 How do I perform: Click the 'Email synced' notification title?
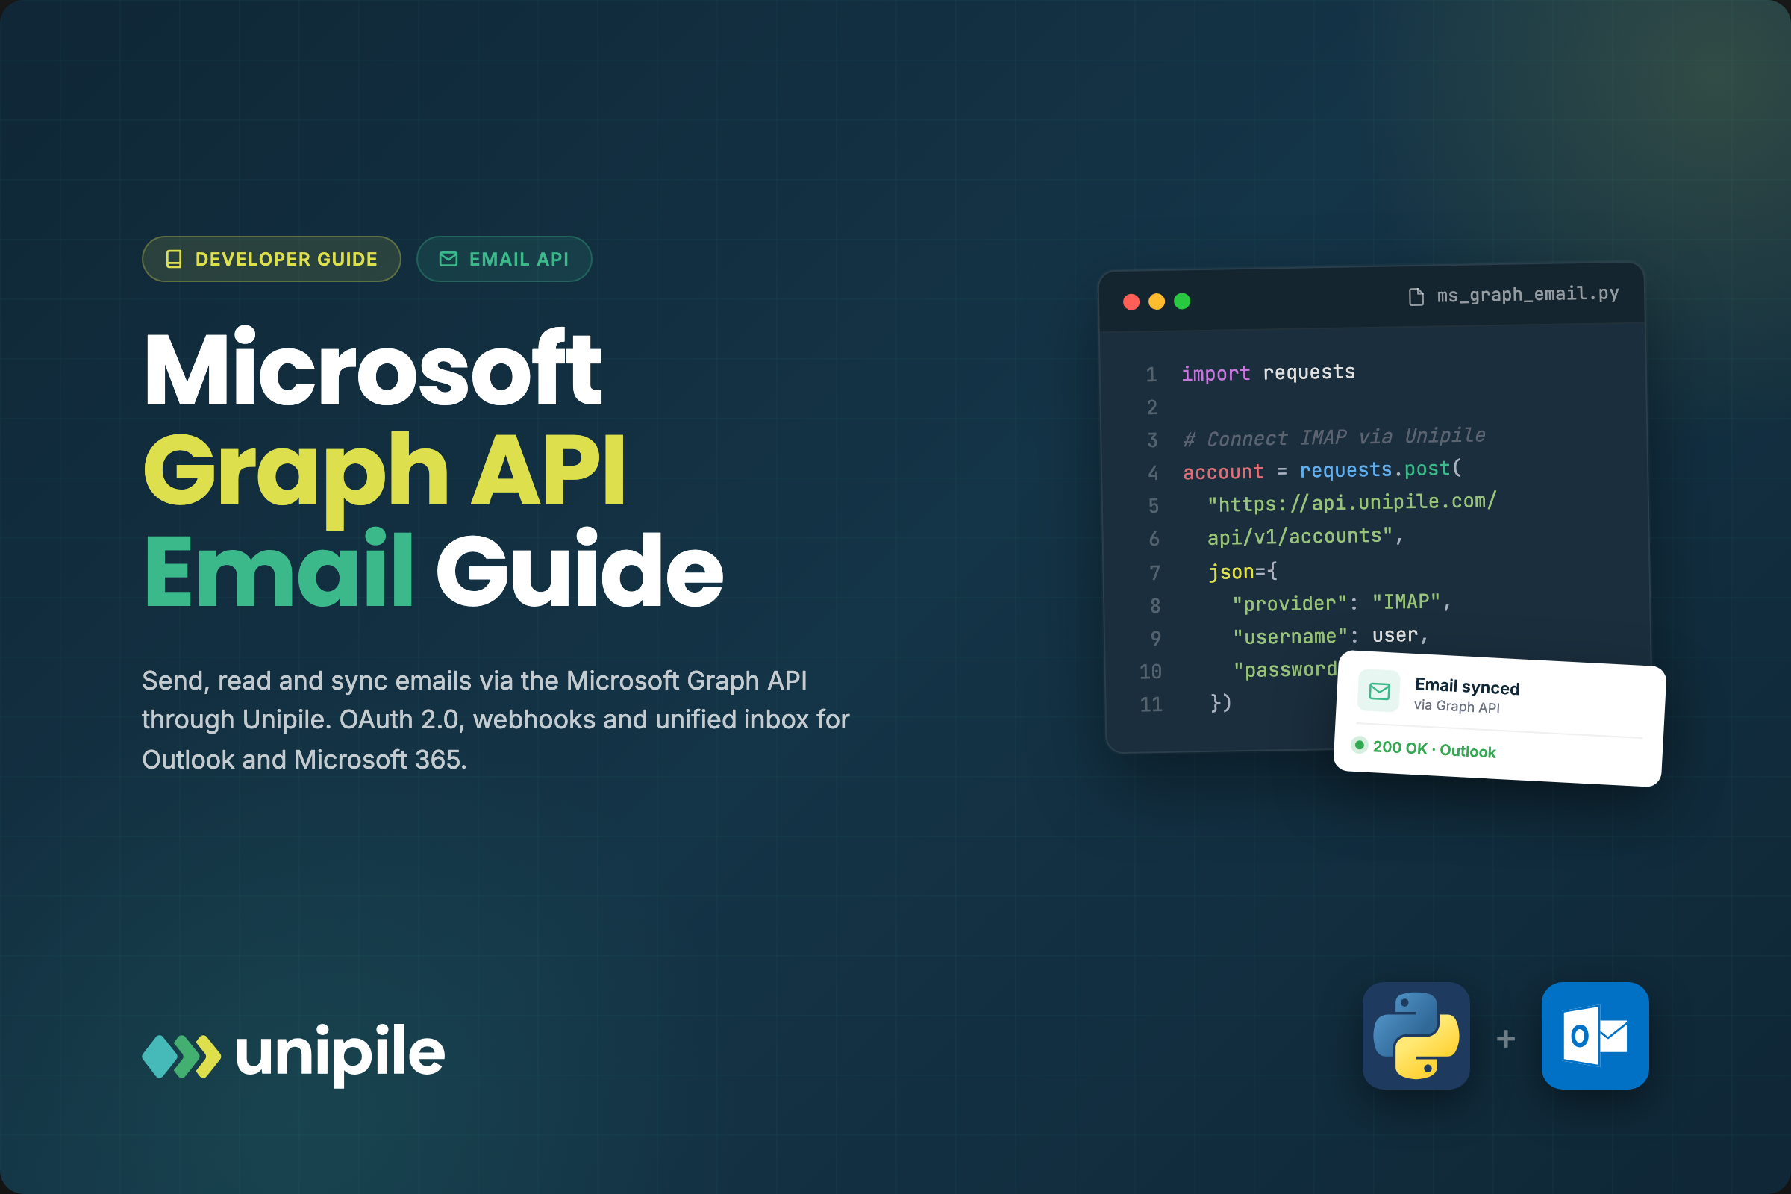(1466, 686)
